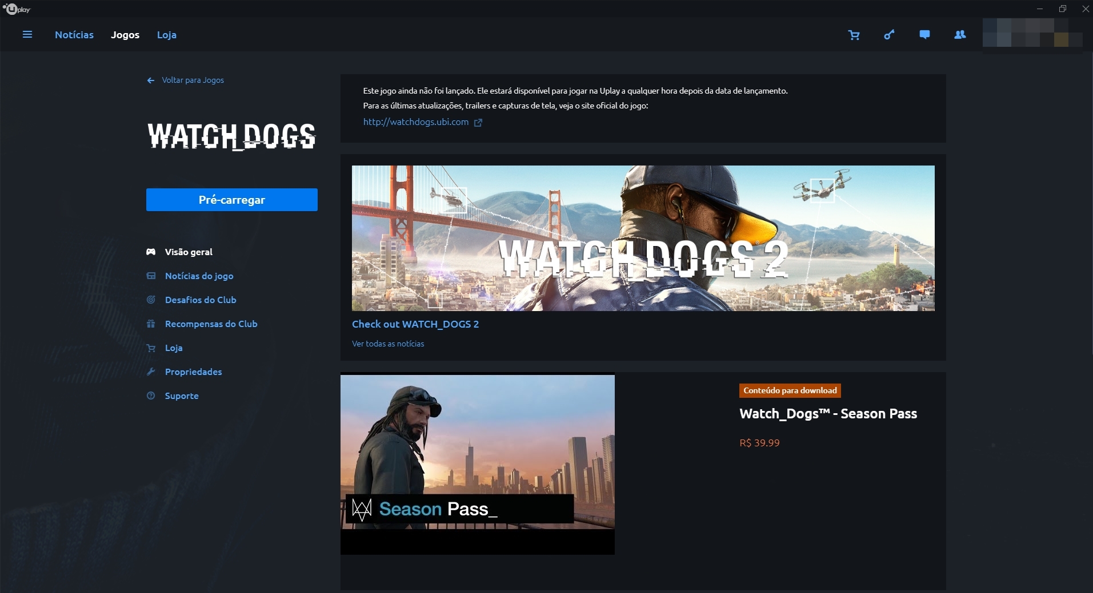Viewport: 1093px width, 593px height.
Task: Open the chat bubble icon
Action: 924,35
